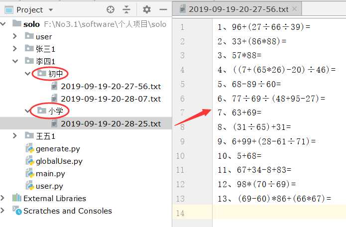Click Scratches and Consoles icon
This screenshot has width=346, height=227.
(x=17, y=211)
